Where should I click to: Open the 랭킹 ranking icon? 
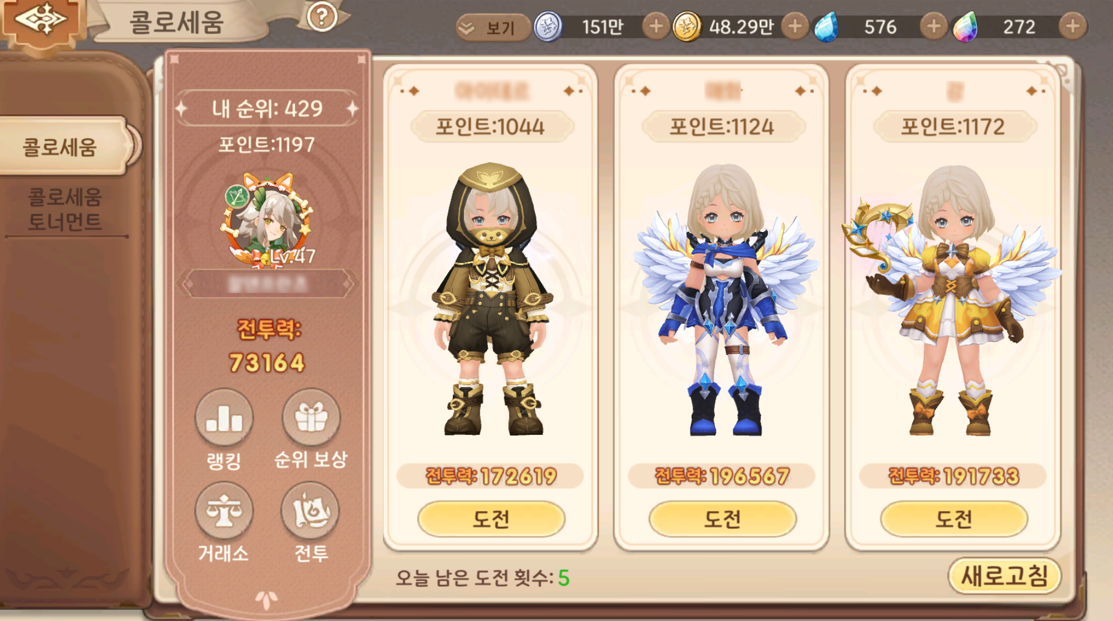click(224, 418)
